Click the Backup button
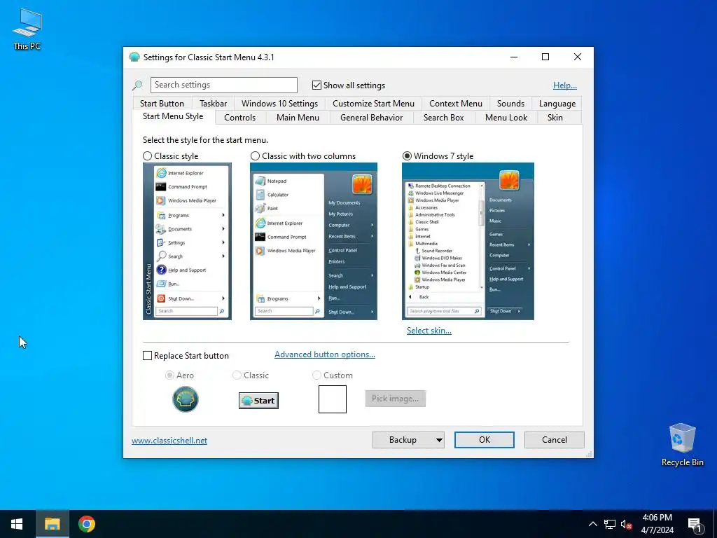Screen dimensions: 717x538 click(x=403, y=440)
